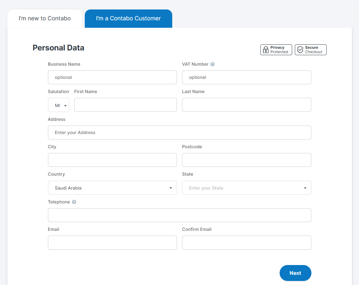Click the Salutation label
Screen dimensions: 359x285
[58, 91]
